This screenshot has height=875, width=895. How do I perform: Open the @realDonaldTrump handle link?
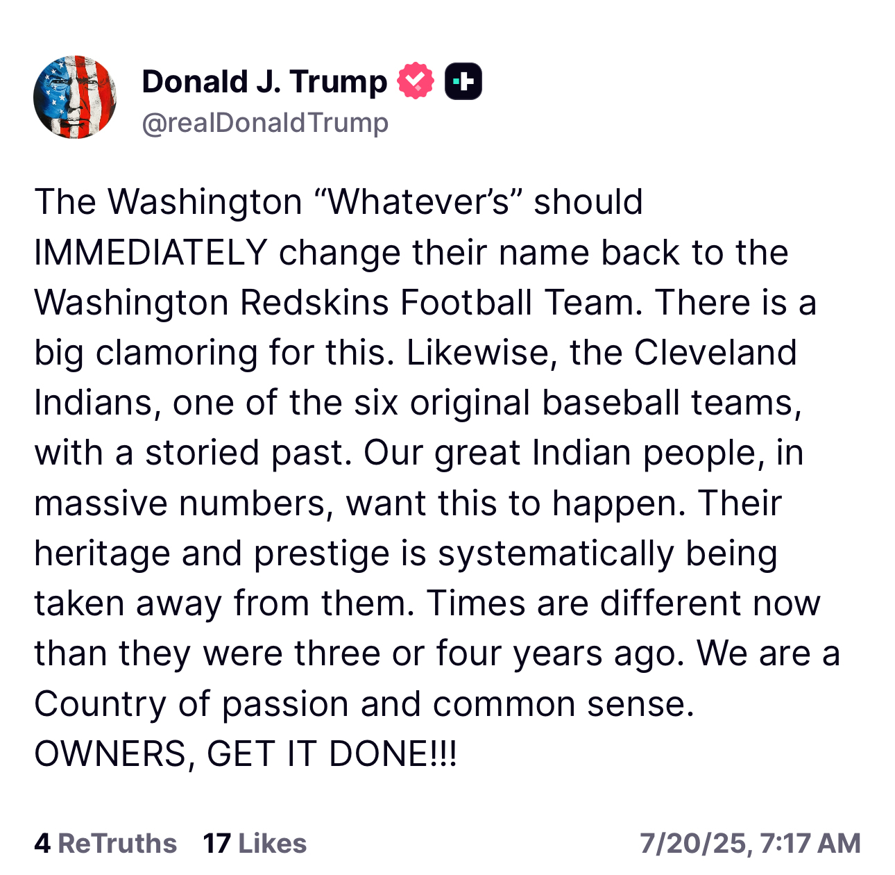point(265,123)
